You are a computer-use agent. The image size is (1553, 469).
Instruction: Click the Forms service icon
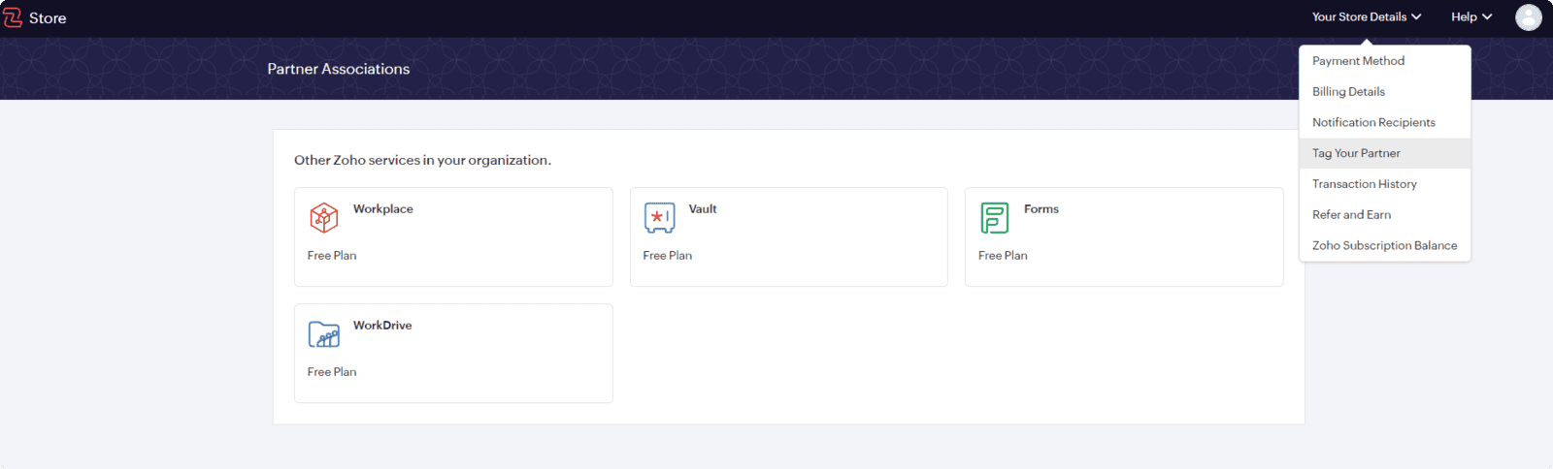995,217
